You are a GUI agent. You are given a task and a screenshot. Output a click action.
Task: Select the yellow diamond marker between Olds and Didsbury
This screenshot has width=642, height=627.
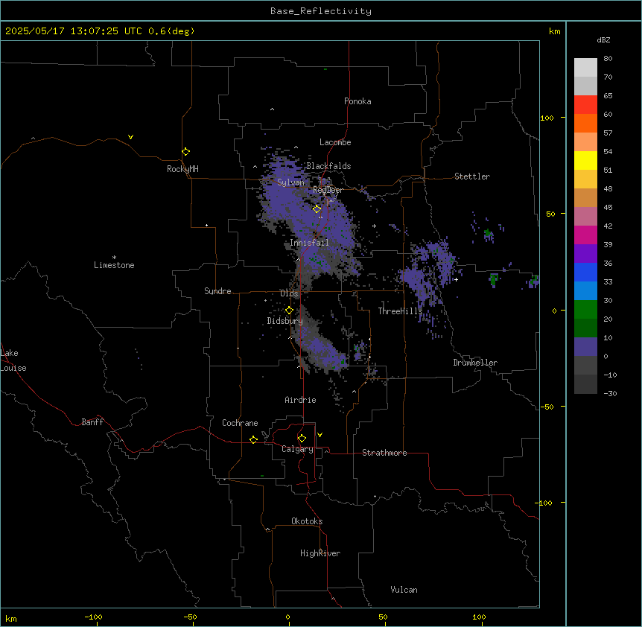[289, 311]
